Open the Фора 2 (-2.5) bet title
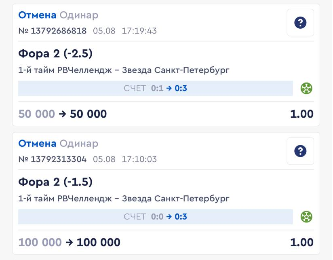The image size is (333, 260). click(55, 54)
